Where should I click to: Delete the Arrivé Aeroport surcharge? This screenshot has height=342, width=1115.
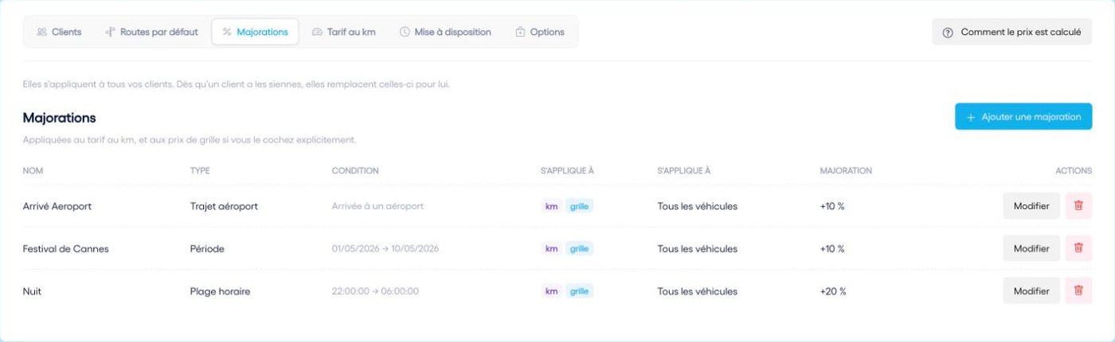1078,206
